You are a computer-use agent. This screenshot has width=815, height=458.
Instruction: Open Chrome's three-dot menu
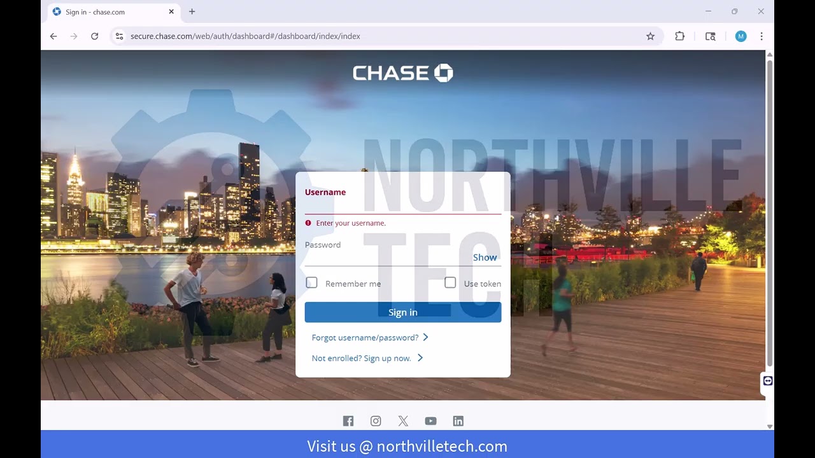point(762,36)
